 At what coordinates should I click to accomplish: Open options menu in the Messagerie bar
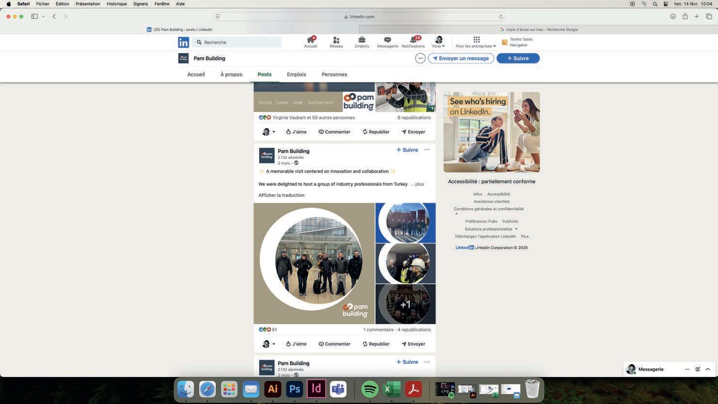coord(687,369)
